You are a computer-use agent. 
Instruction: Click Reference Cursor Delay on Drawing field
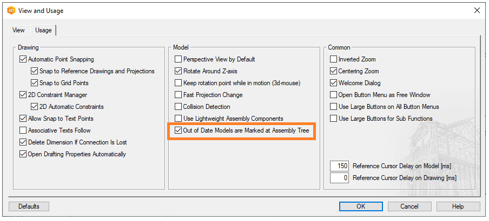[x=339, y=178]
